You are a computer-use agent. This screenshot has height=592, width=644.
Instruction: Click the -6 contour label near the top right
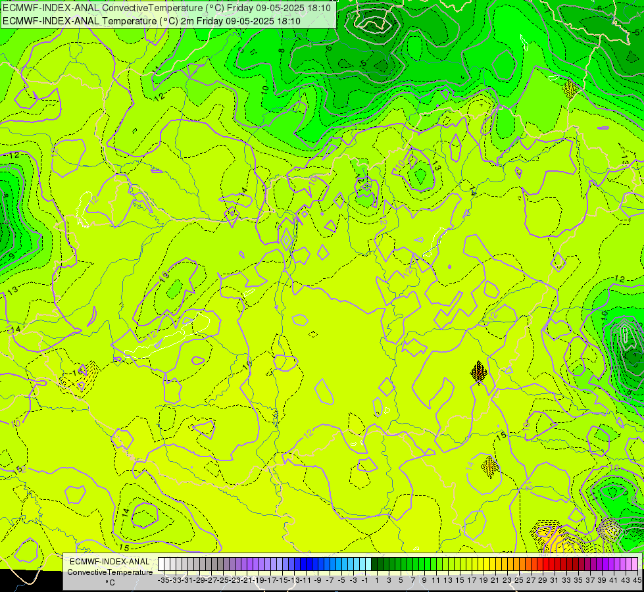click(x=599, y=9)
